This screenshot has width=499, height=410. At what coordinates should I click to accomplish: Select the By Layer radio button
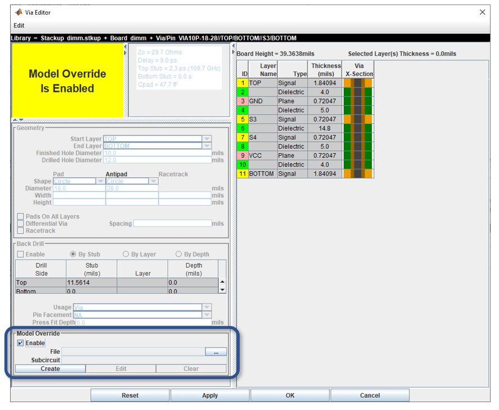click(126, 254)
